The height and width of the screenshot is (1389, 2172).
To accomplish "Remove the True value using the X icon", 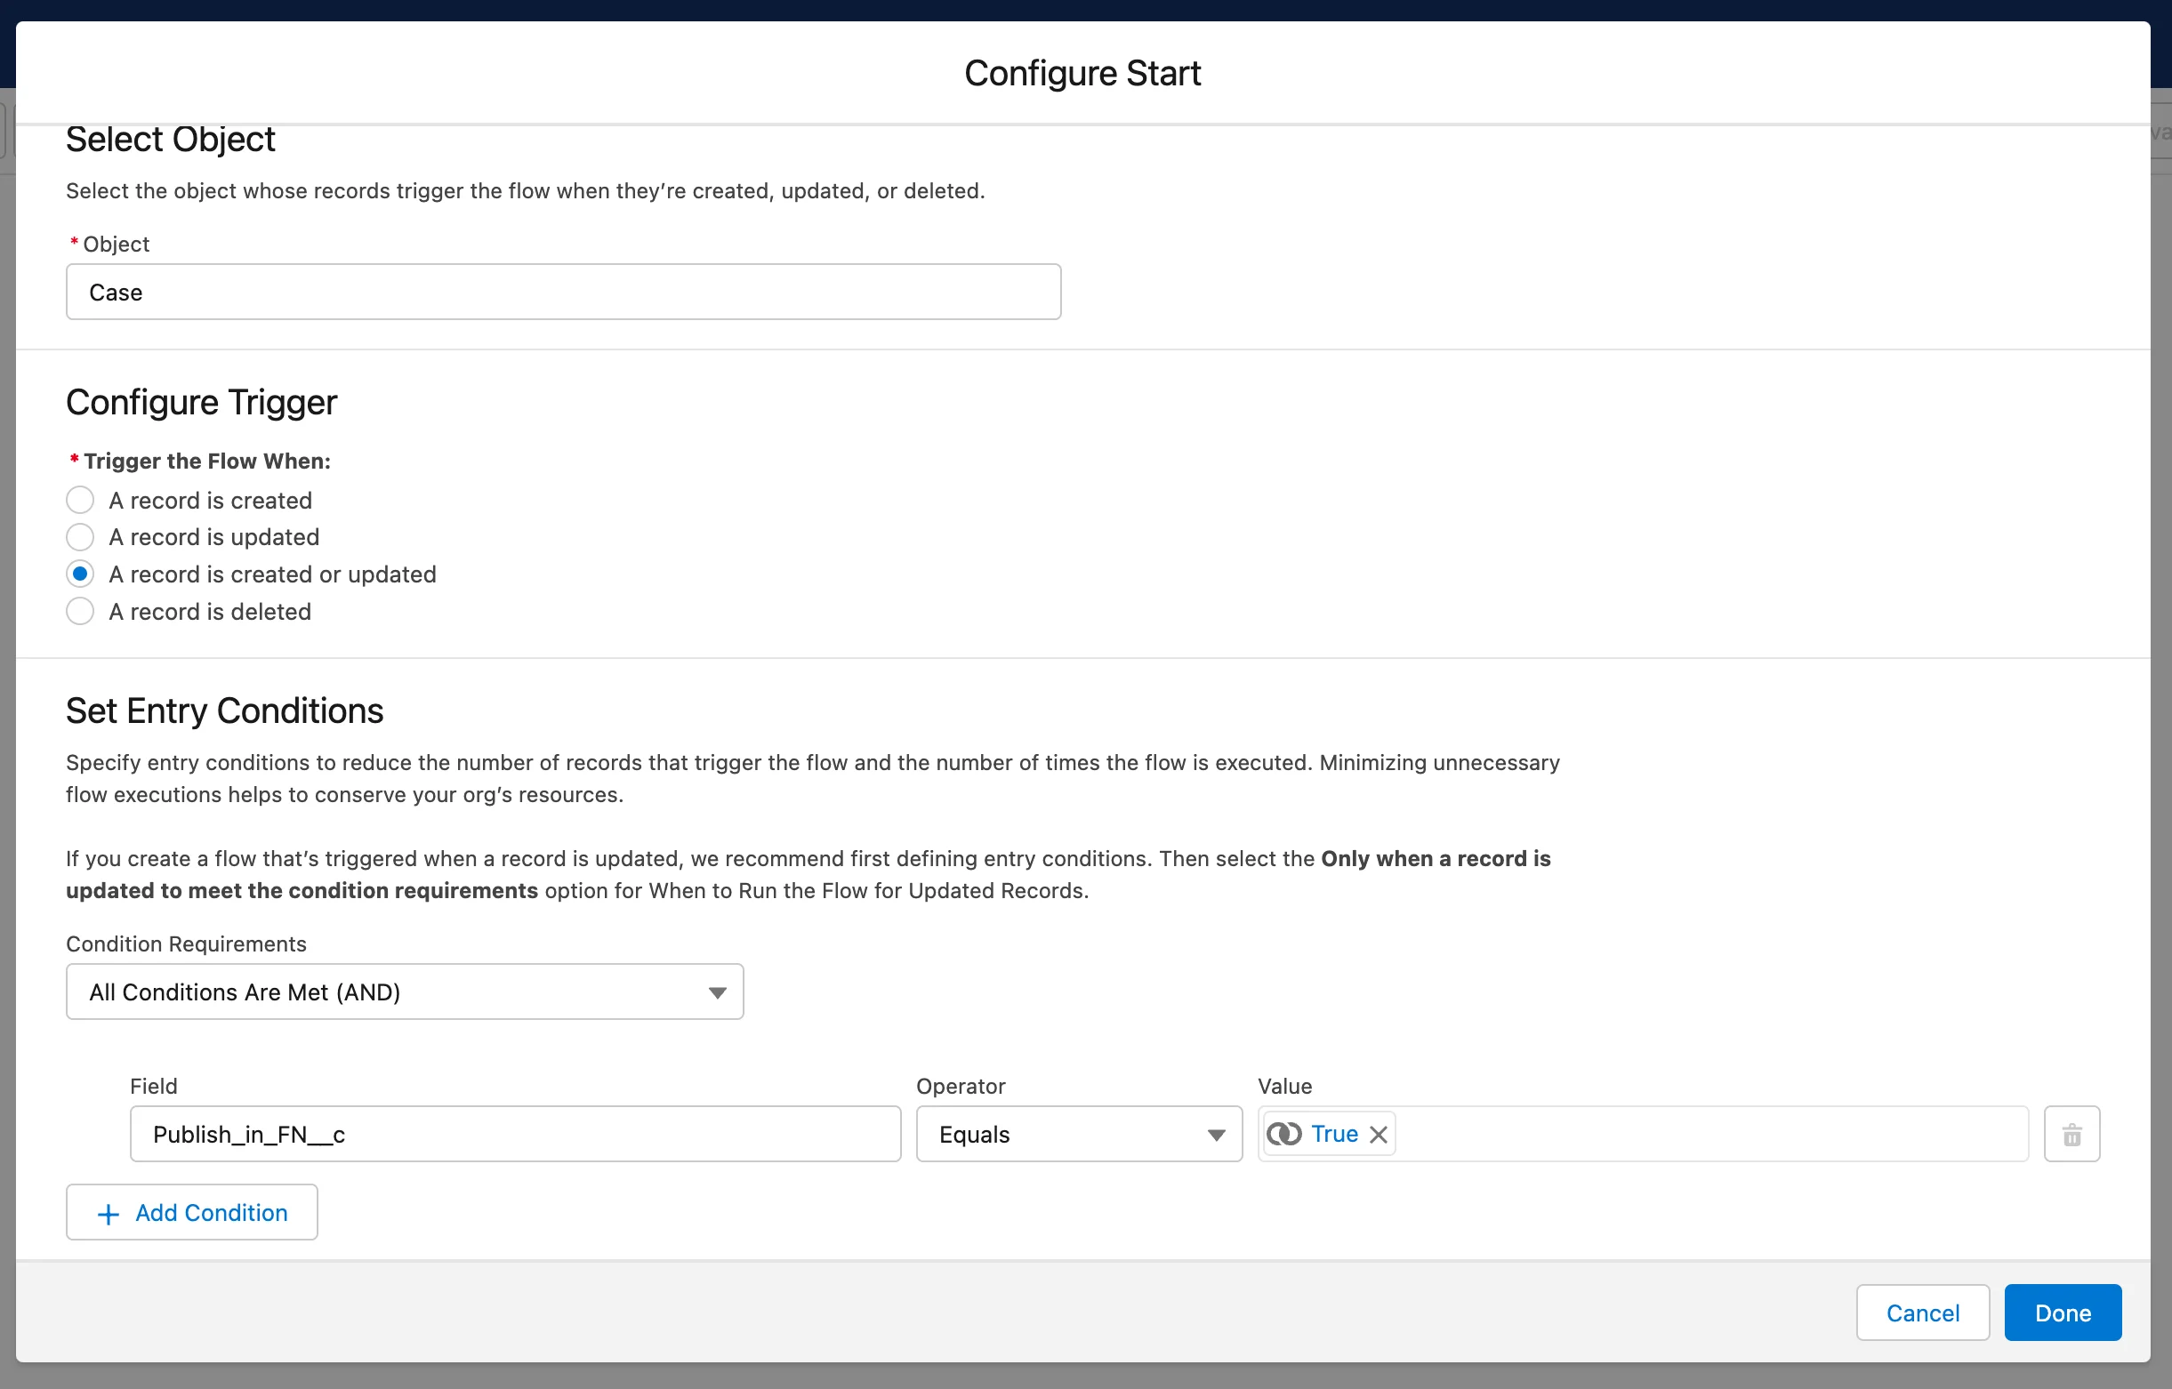I will click(1379, 1134).
